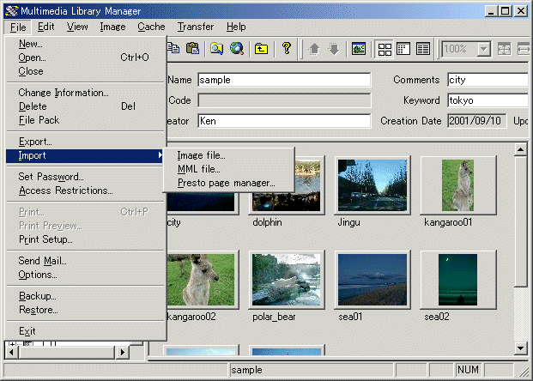
Task: Select MML file... in the submenu
Action: (198, 169)
